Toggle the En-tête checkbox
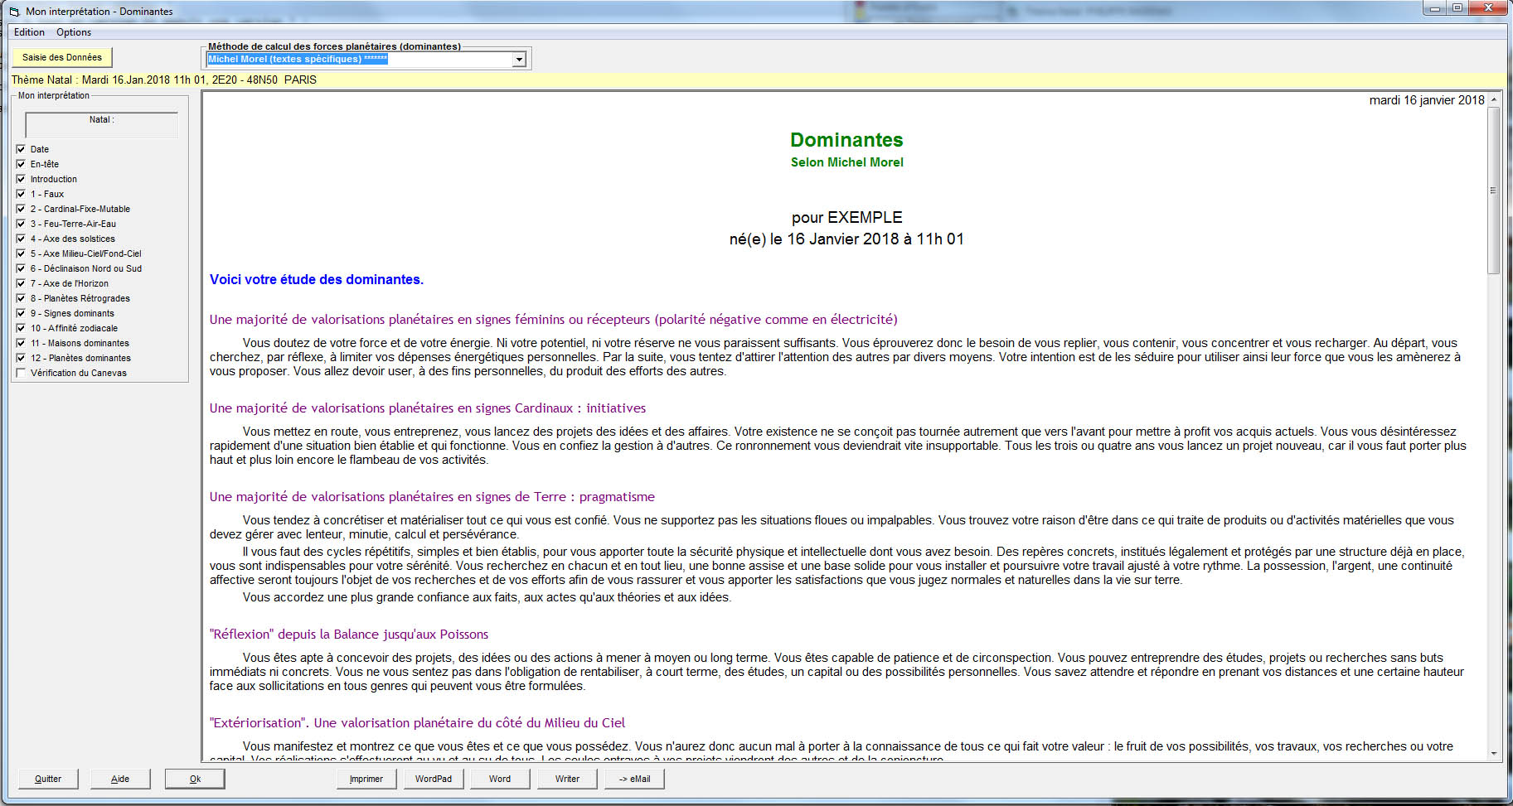The image size is (1513, 806). tap(21, 164)
